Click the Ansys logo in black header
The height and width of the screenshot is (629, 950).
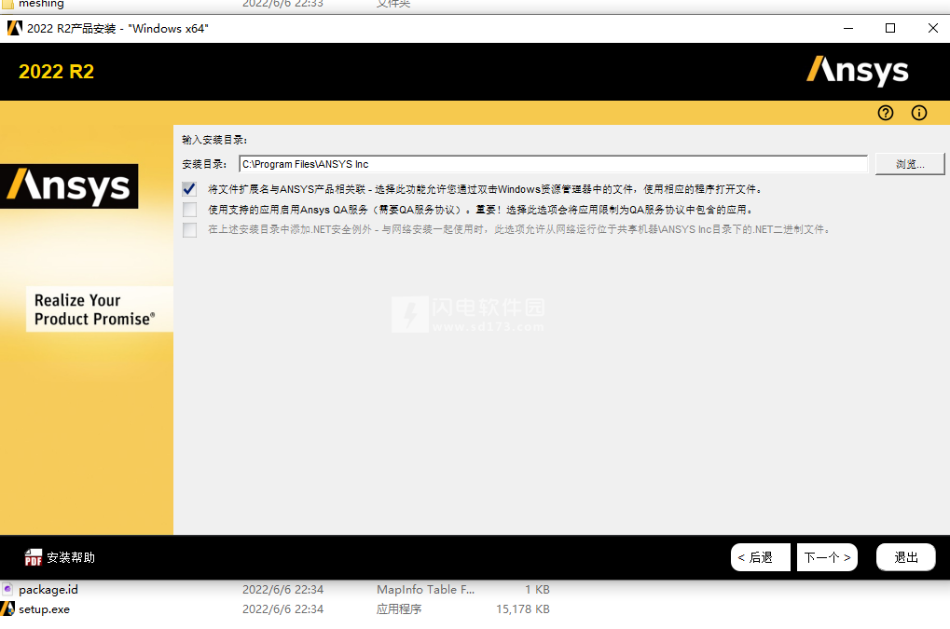coord(857,72)
